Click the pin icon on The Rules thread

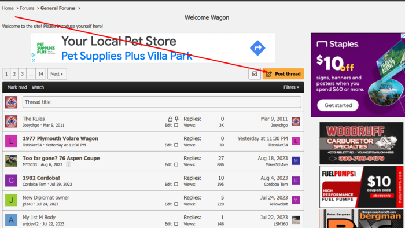(176, 119)
